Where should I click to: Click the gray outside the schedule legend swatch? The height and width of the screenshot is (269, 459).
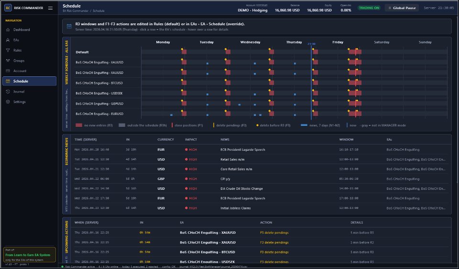tap(122, 125)
